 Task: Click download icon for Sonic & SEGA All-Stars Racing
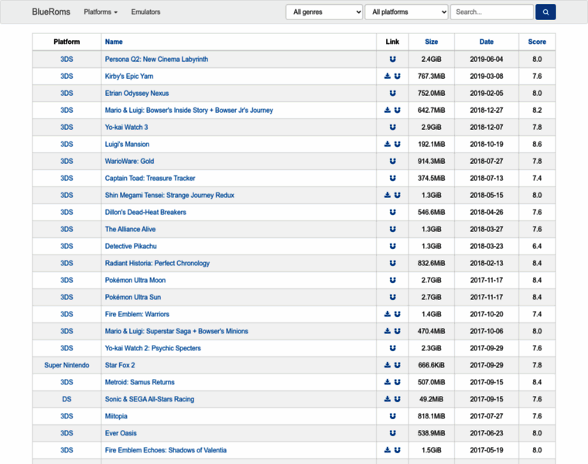click(x=388, y=399)
